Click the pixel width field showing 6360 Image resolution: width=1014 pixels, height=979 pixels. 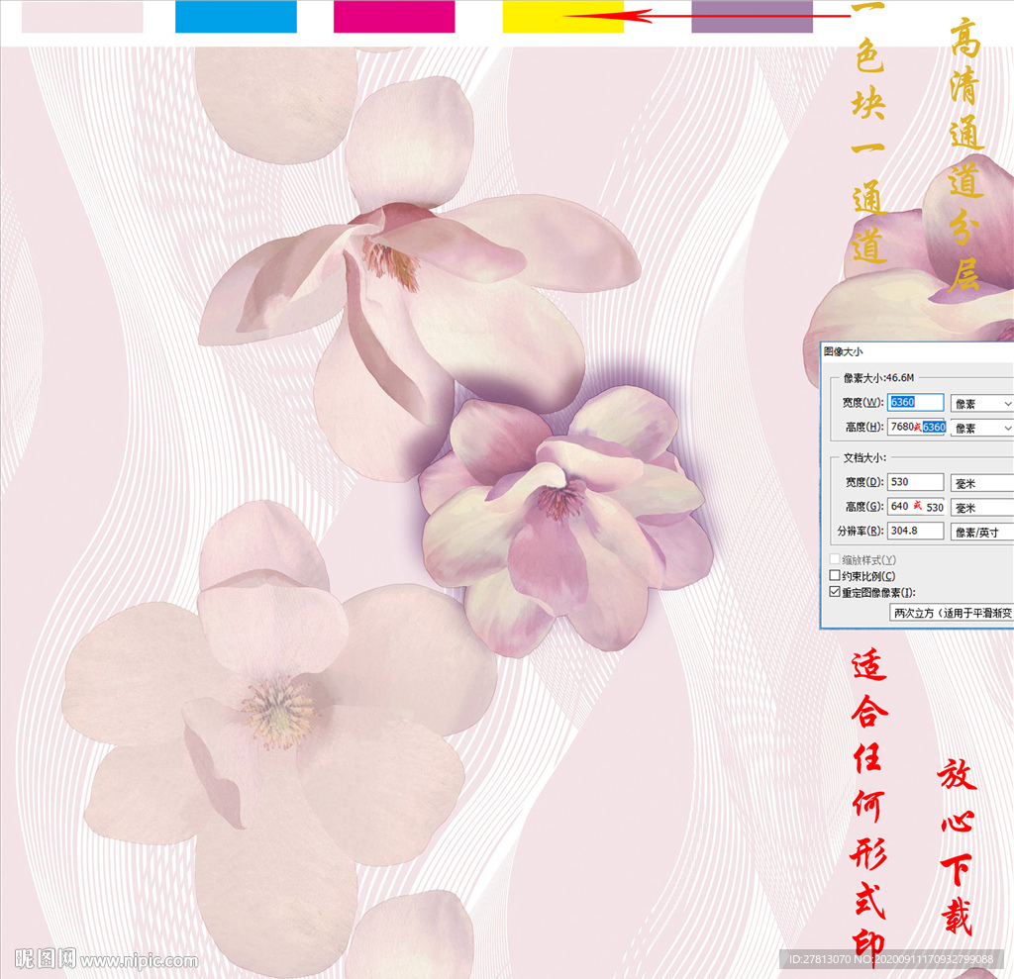[x=915, y=403]
